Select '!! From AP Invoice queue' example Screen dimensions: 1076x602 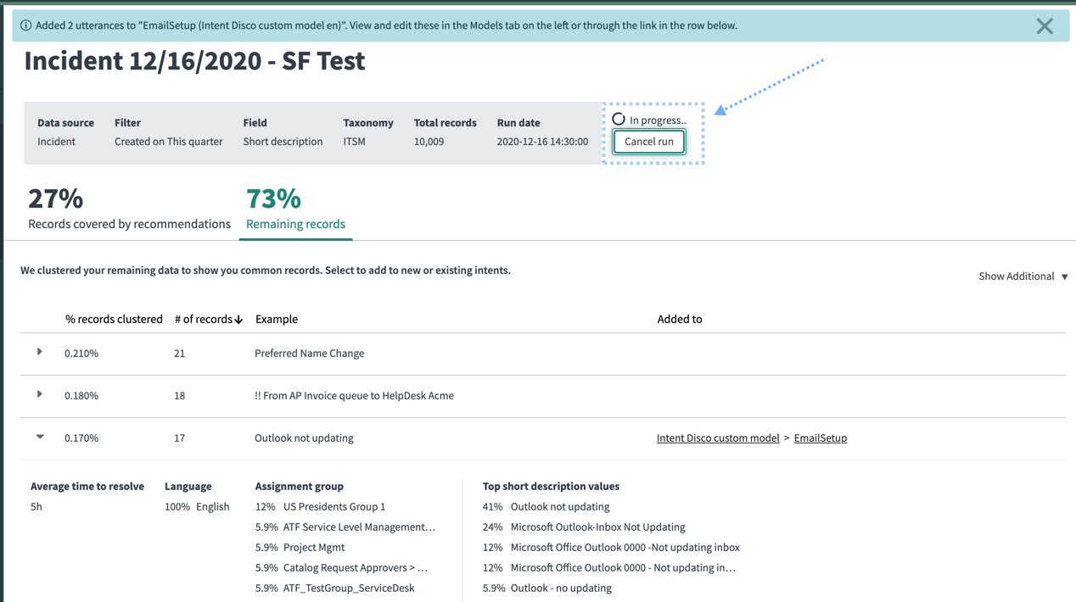[354, 396]
